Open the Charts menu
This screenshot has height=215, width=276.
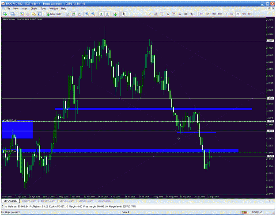[x=34, y=8]
